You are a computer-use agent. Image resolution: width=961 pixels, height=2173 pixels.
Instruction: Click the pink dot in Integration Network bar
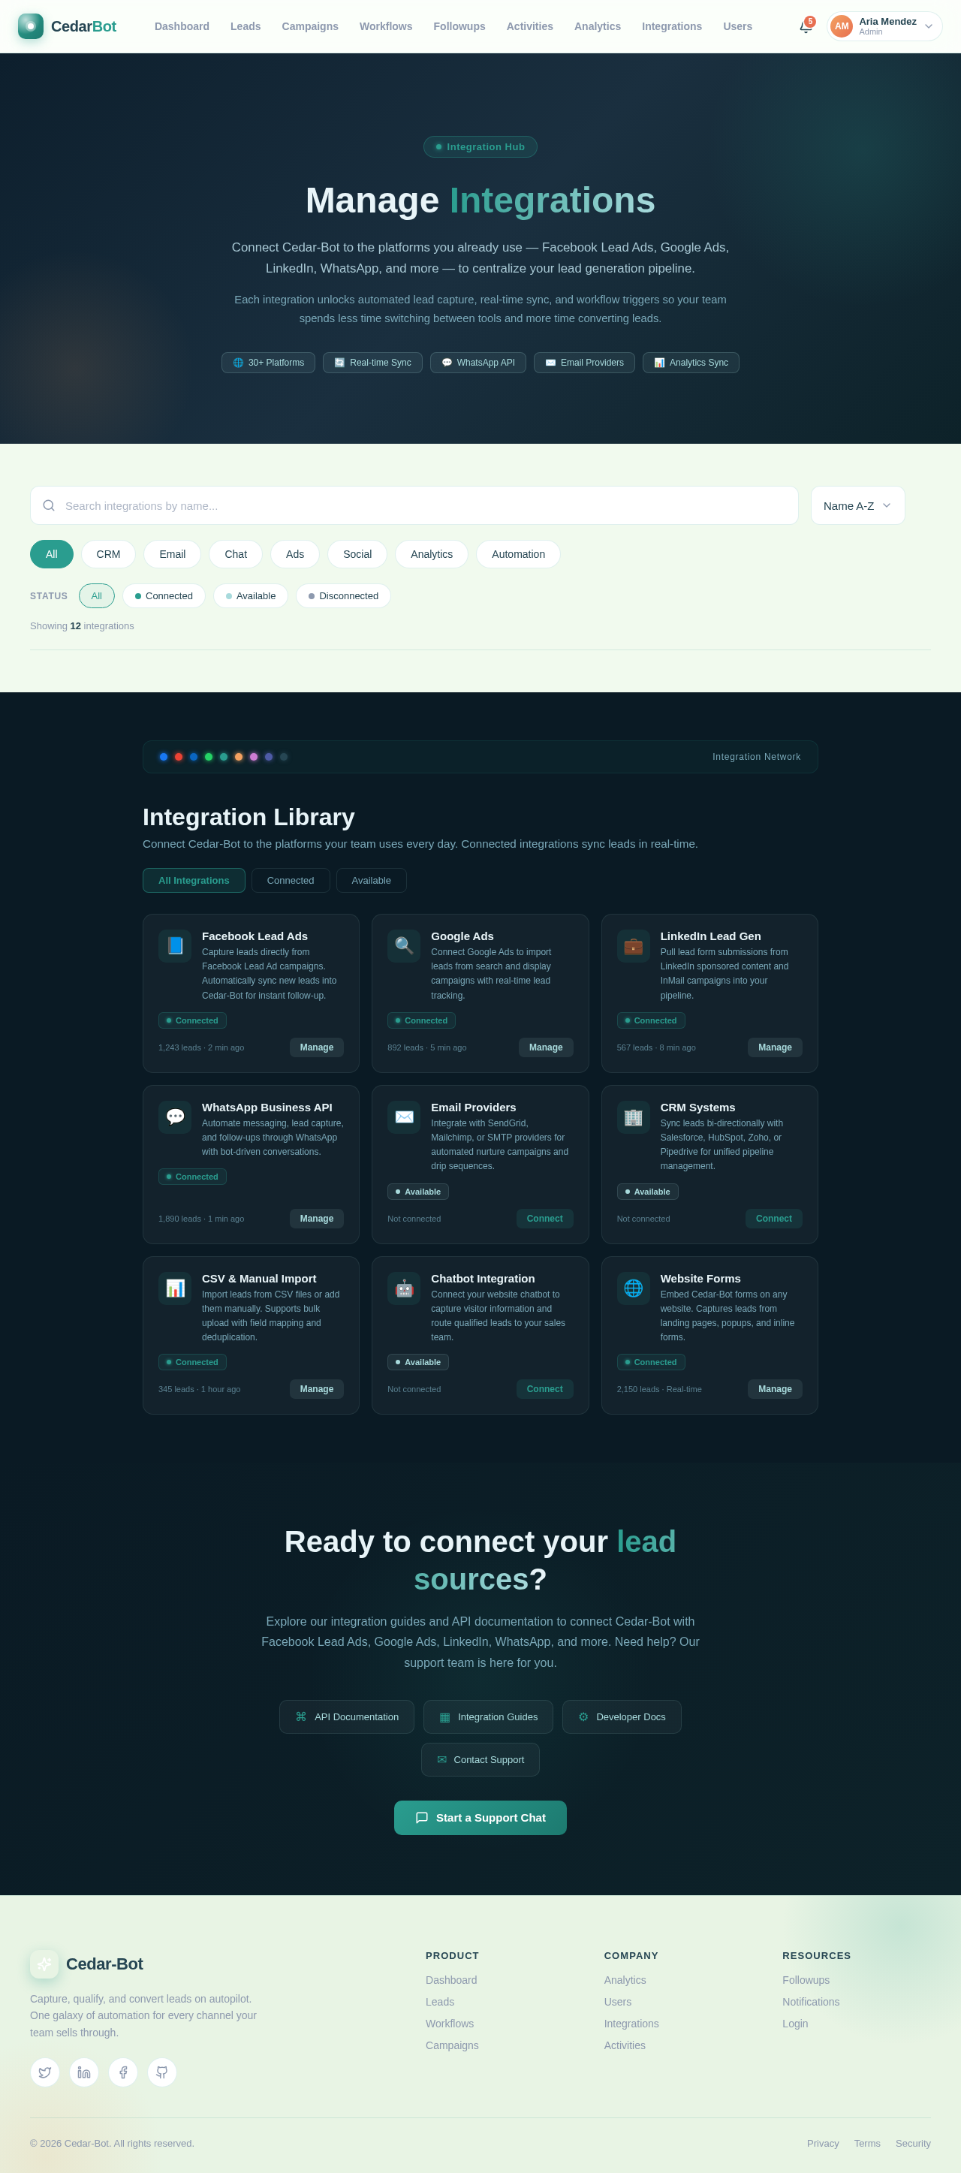[253, 757]
